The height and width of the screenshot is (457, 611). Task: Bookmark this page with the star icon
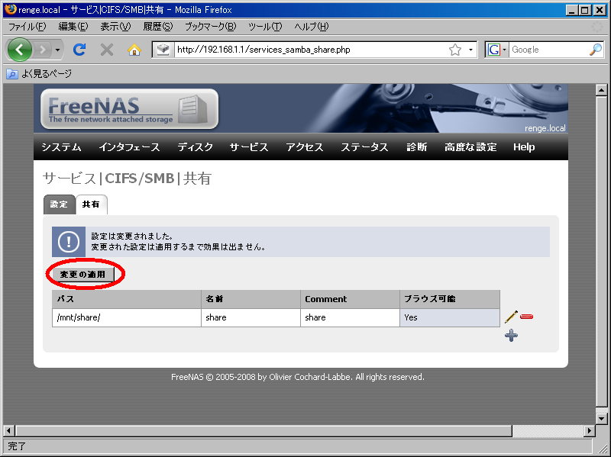pyautogui.click(x=455, y=50)
